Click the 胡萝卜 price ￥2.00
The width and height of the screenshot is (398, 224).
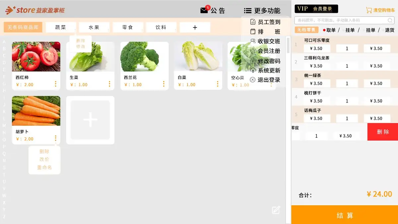(25, 139)
